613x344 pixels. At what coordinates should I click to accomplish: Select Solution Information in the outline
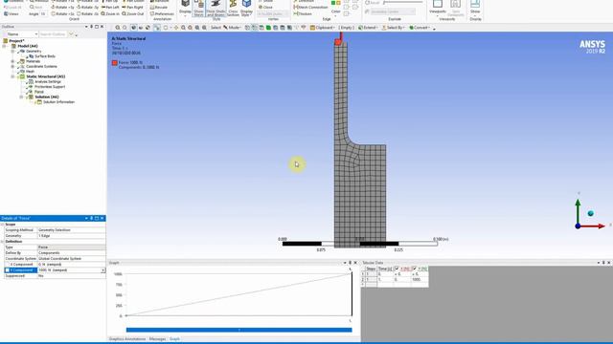tap(58, 102)
